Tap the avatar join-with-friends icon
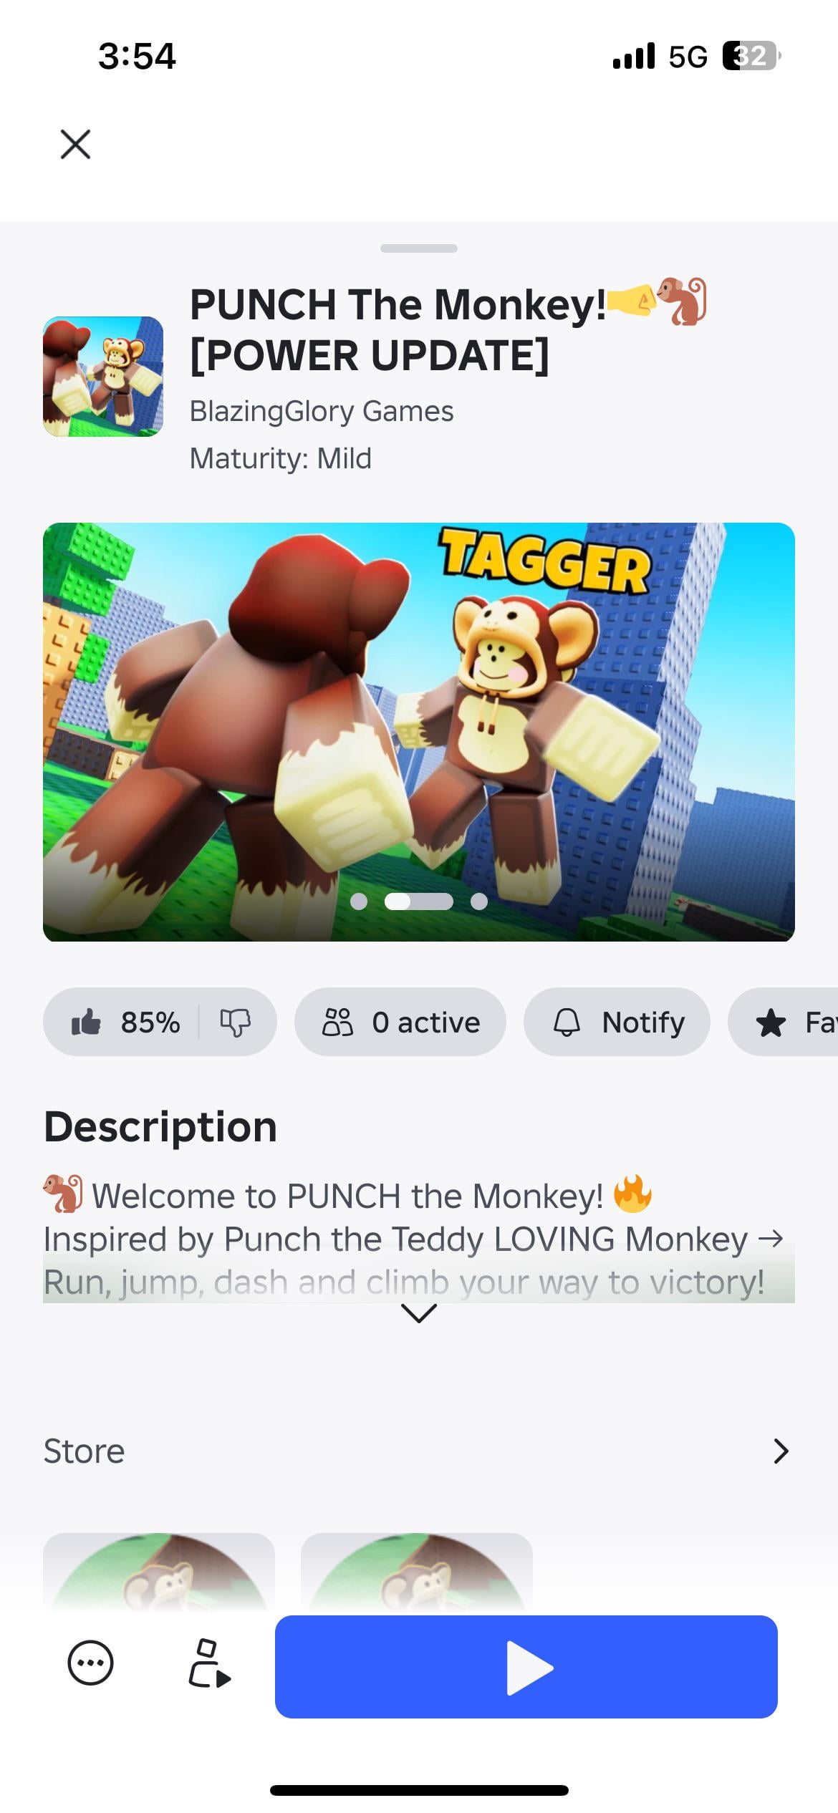Viewport: 838px width, 1813px height. pyautogui.click(x=209, y=1663)
